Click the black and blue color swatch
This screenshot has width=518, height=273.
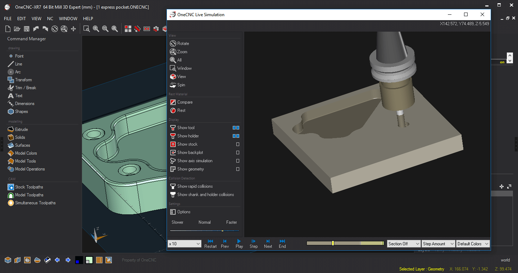[79, 260]
